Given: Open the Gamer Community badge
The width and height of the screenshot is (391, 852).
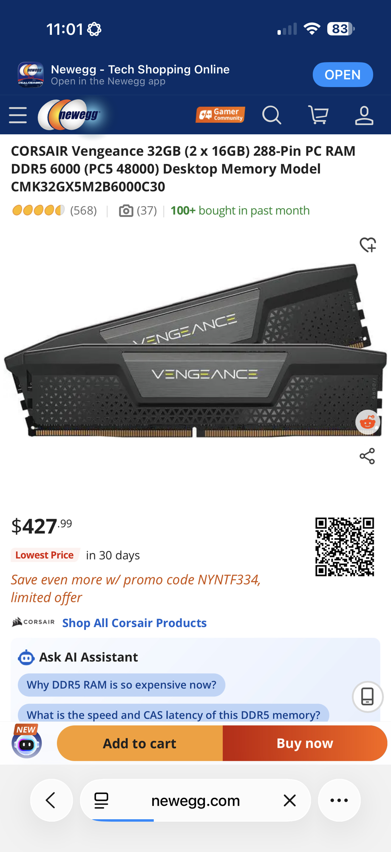Looking at the screenshot, I should pos(220,115).
